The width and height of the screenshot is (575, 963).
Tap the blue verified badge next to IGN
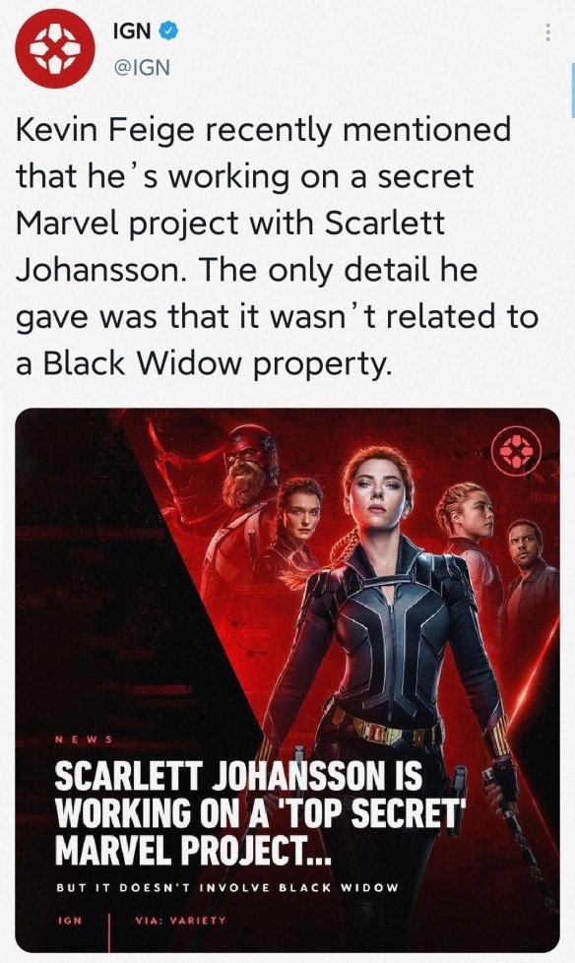pos(168,31)
